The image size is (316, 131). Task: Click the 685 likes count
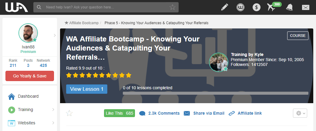129,113
